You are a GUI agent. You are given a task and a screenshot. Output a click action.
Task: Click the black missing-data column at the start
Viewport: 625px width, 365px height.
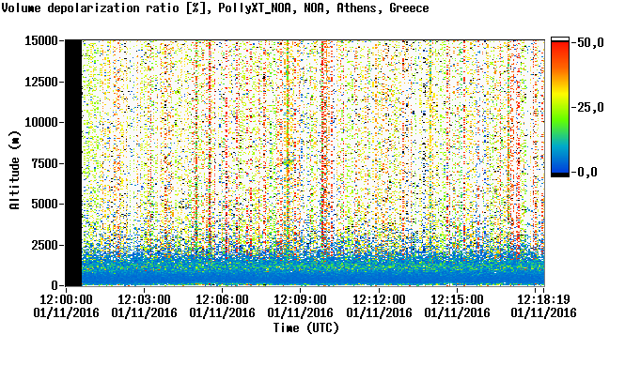[x=73, y=163]
